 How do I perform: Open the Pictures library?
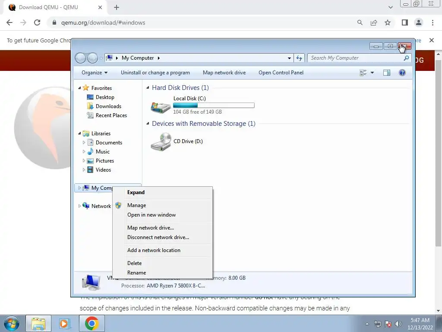click(104, 161)
